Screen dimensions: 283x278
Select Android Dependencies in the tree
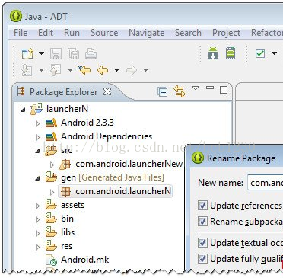(x=107, y=136)
